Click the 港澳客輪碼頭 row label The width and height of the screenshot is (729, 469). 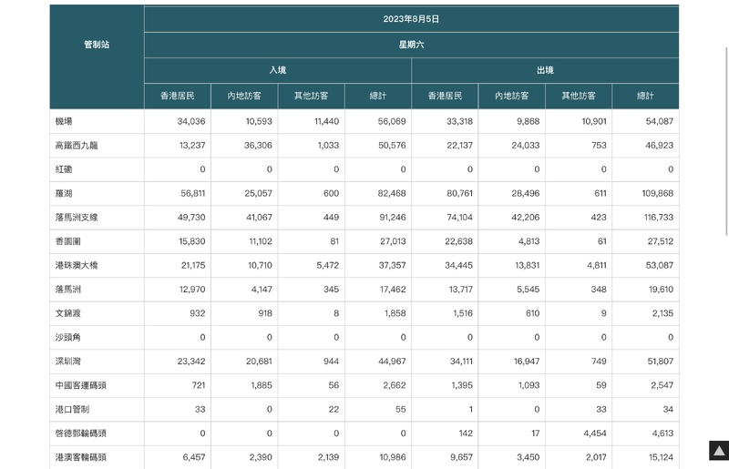pyautogui.click(x=81, y=457)
